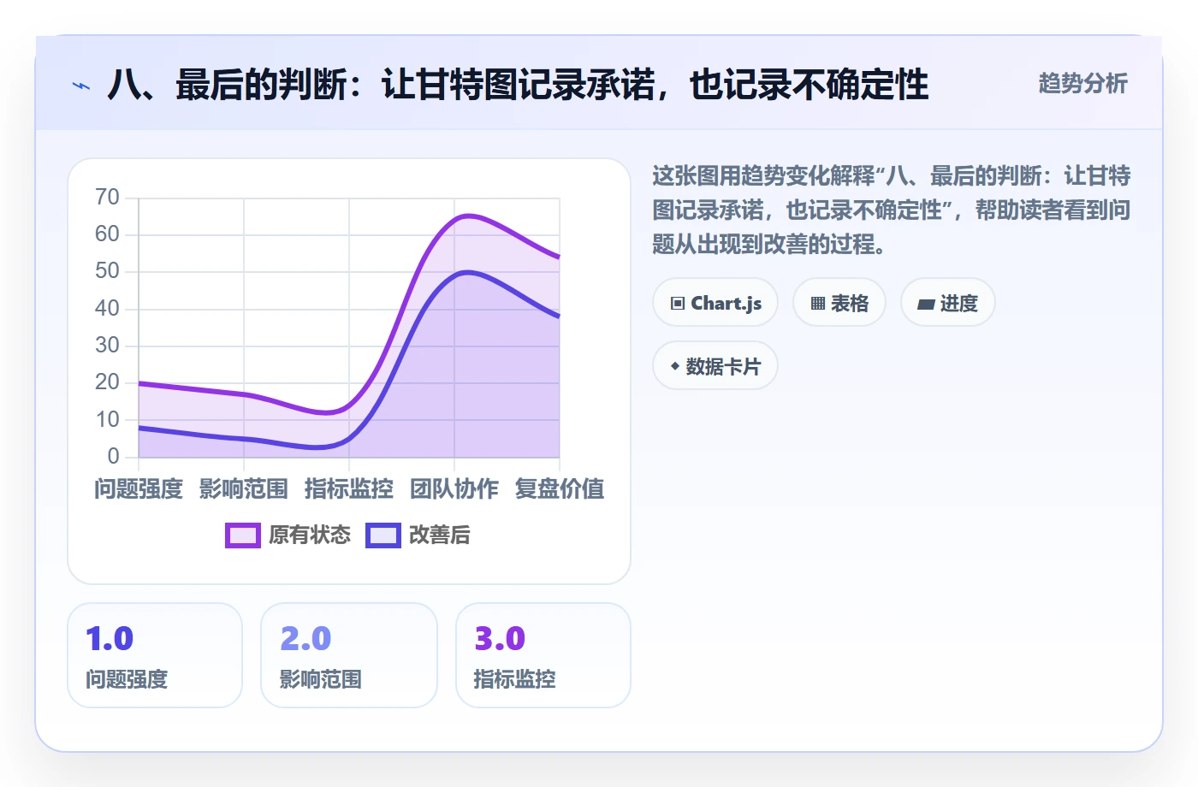Click the chart description paragraph
Screen dimensions: 1198x787
892,210
